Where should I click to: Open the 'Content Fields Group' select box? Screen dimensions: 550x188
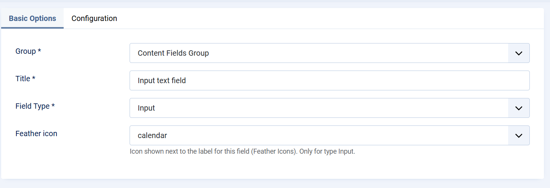[319, 53]
